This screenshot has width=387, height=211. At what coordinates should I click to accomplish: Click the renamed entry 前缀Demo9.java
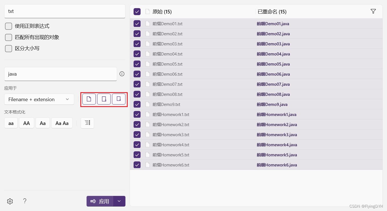point(272,104)
